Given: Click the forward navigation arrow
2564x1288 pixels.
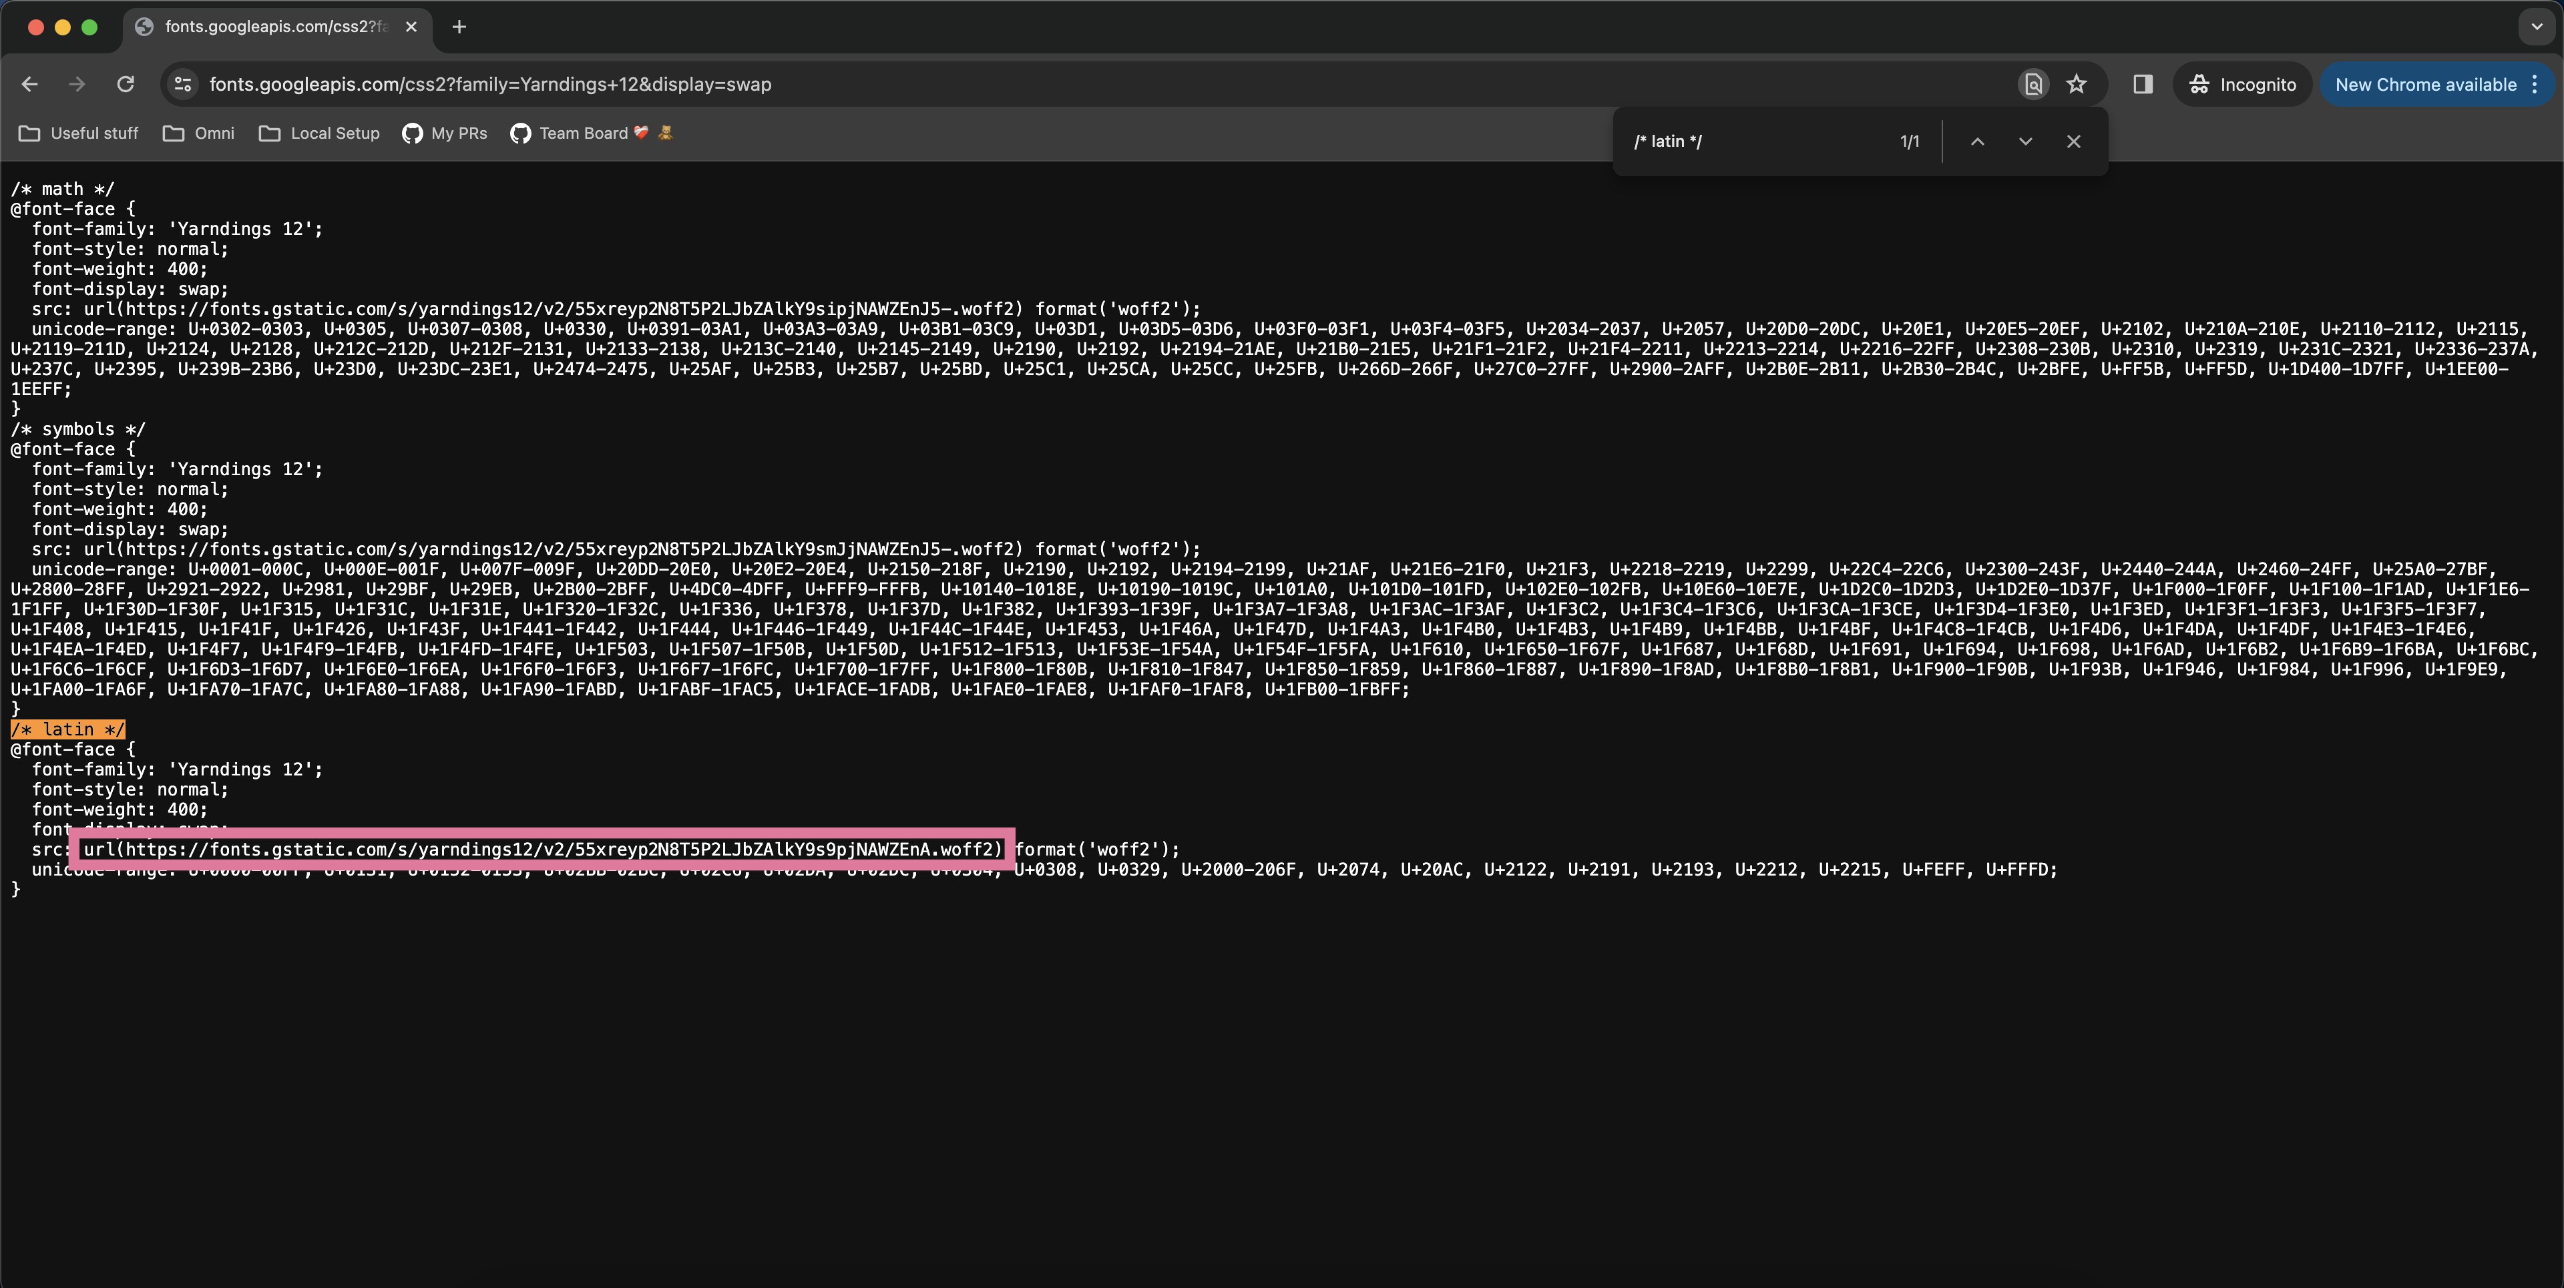Looking at the screenshot, I should pos(77,85).
